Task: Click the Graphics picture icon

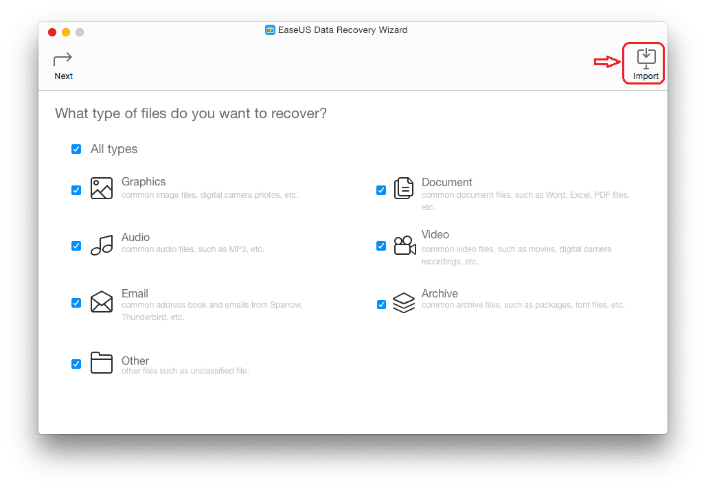Action: coord(102,188)
